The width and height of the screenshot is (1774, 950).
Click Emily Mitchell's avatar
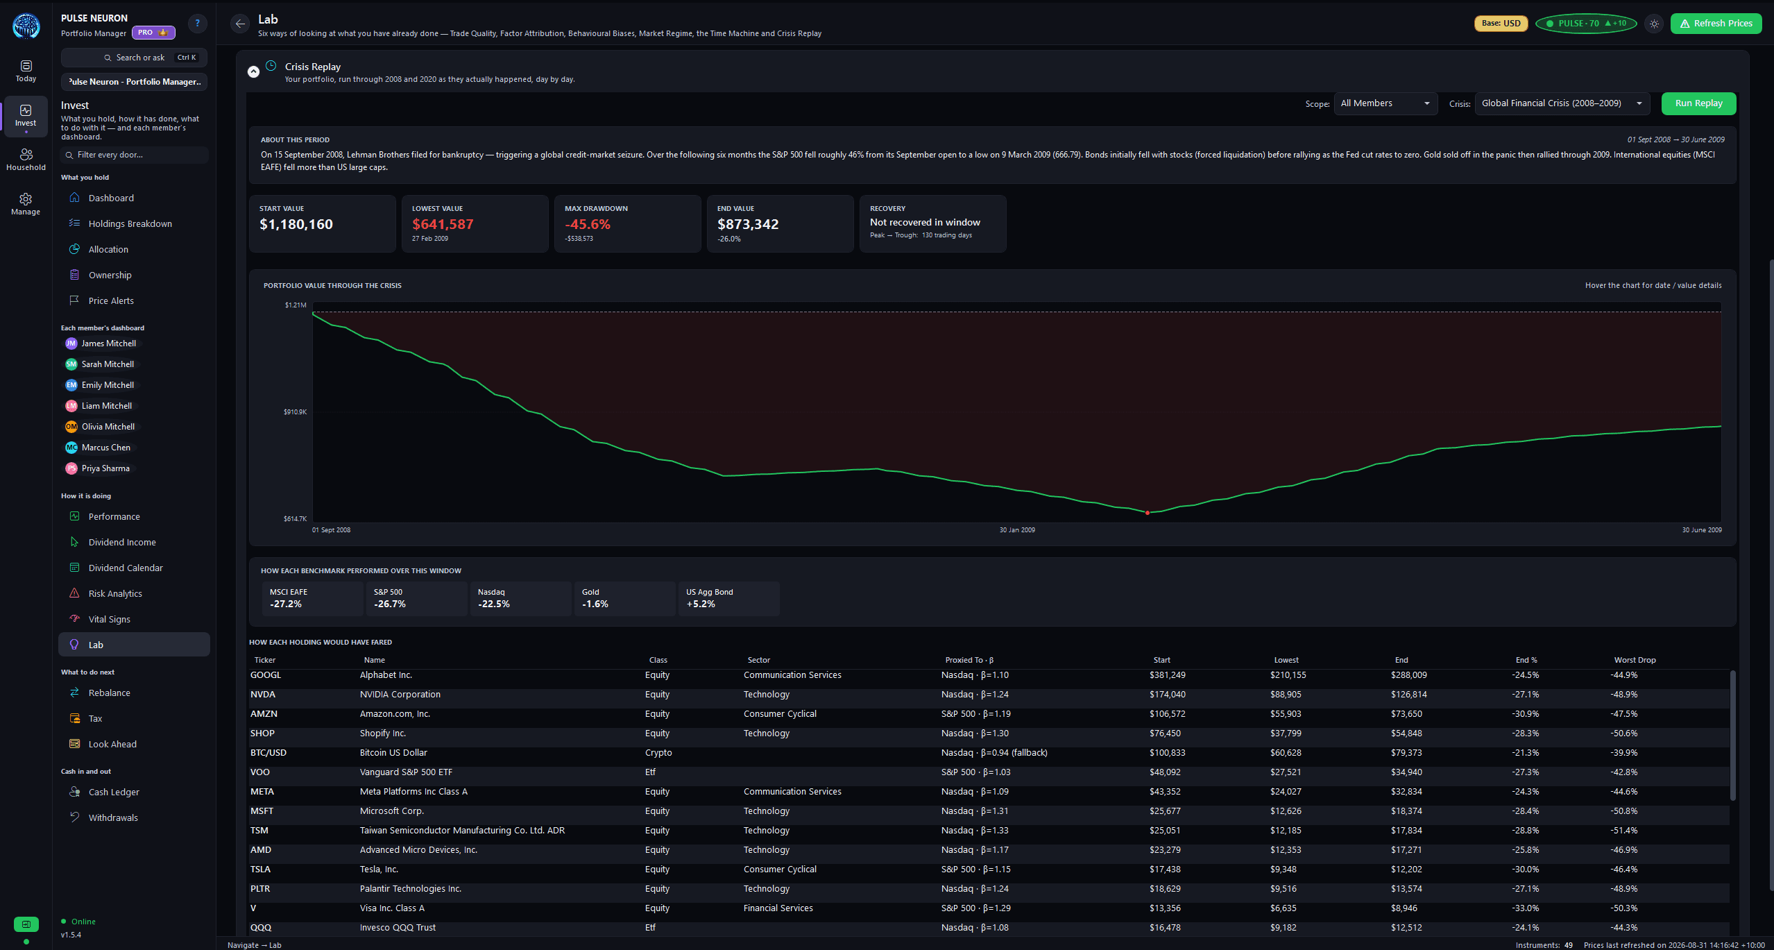(71, 385)
